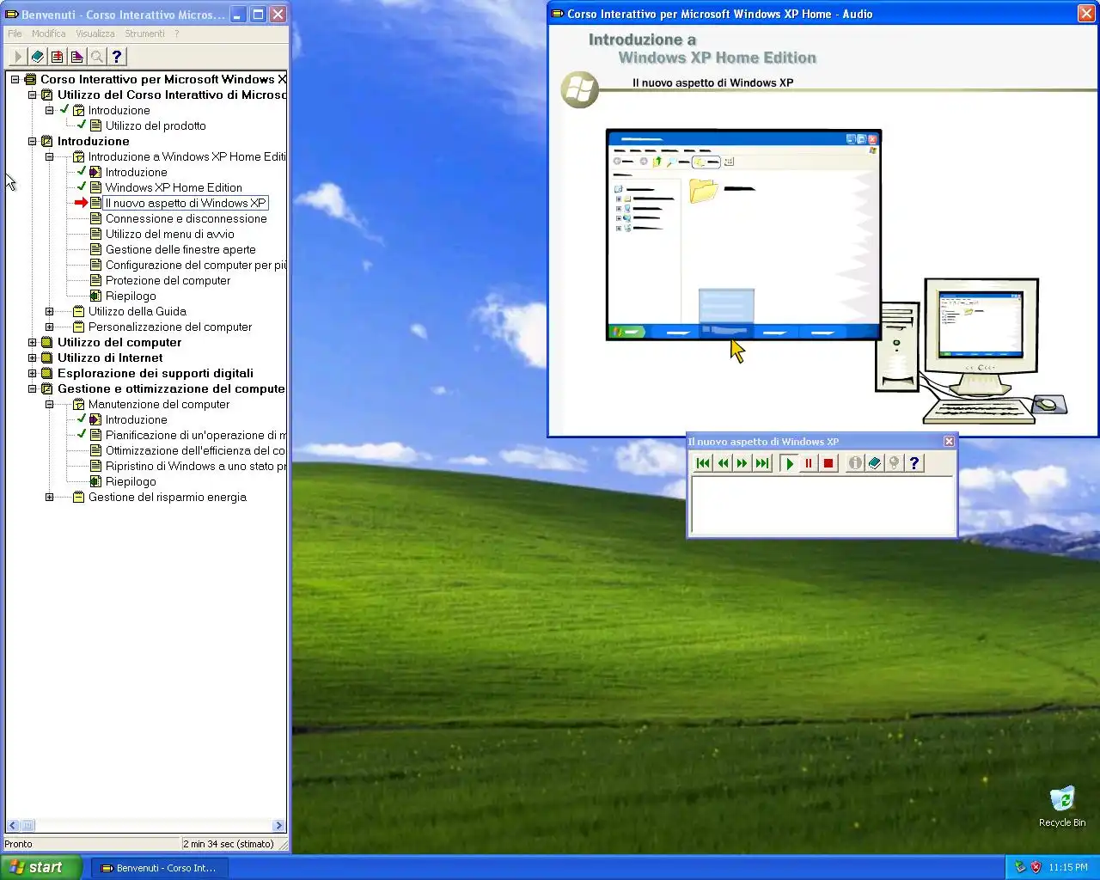Open the teal book icon in lesson player
The width and height of the screenshot is (1100, 880).
875,463
